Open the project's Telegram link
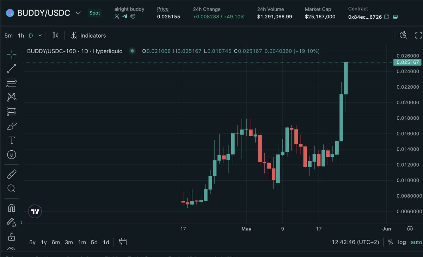Screen dimensions: 423x257 click(x=125, y=16)
